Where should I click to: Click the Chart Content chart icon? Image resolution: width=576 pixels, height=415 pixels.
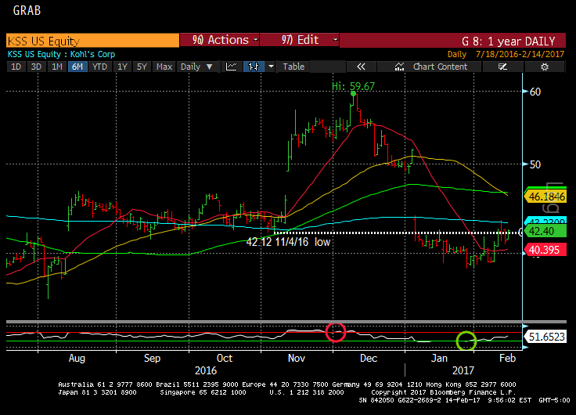click(399, 67)
